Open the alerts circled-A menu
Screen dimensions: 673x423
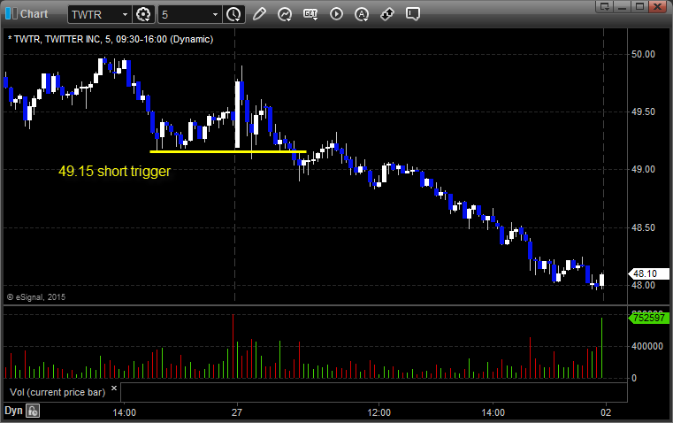(x=362, y=14)
